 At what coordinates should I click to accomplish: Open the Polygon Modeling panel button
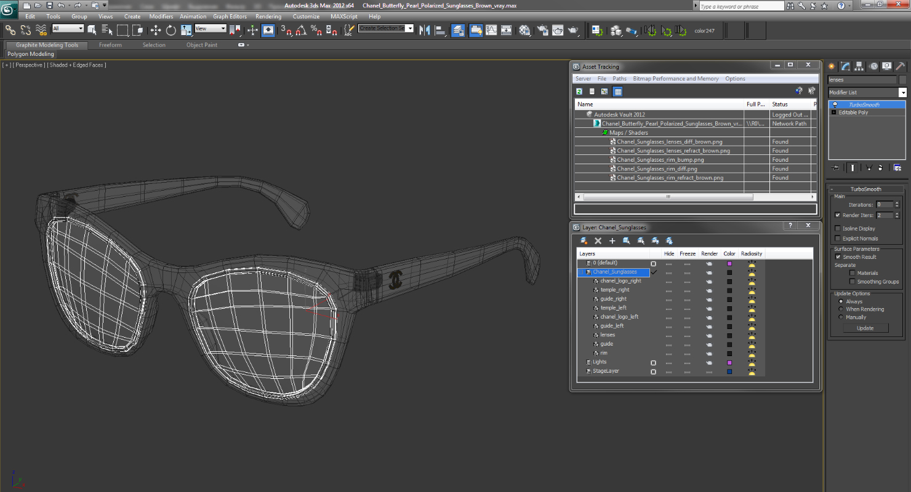tap(31, 54)
